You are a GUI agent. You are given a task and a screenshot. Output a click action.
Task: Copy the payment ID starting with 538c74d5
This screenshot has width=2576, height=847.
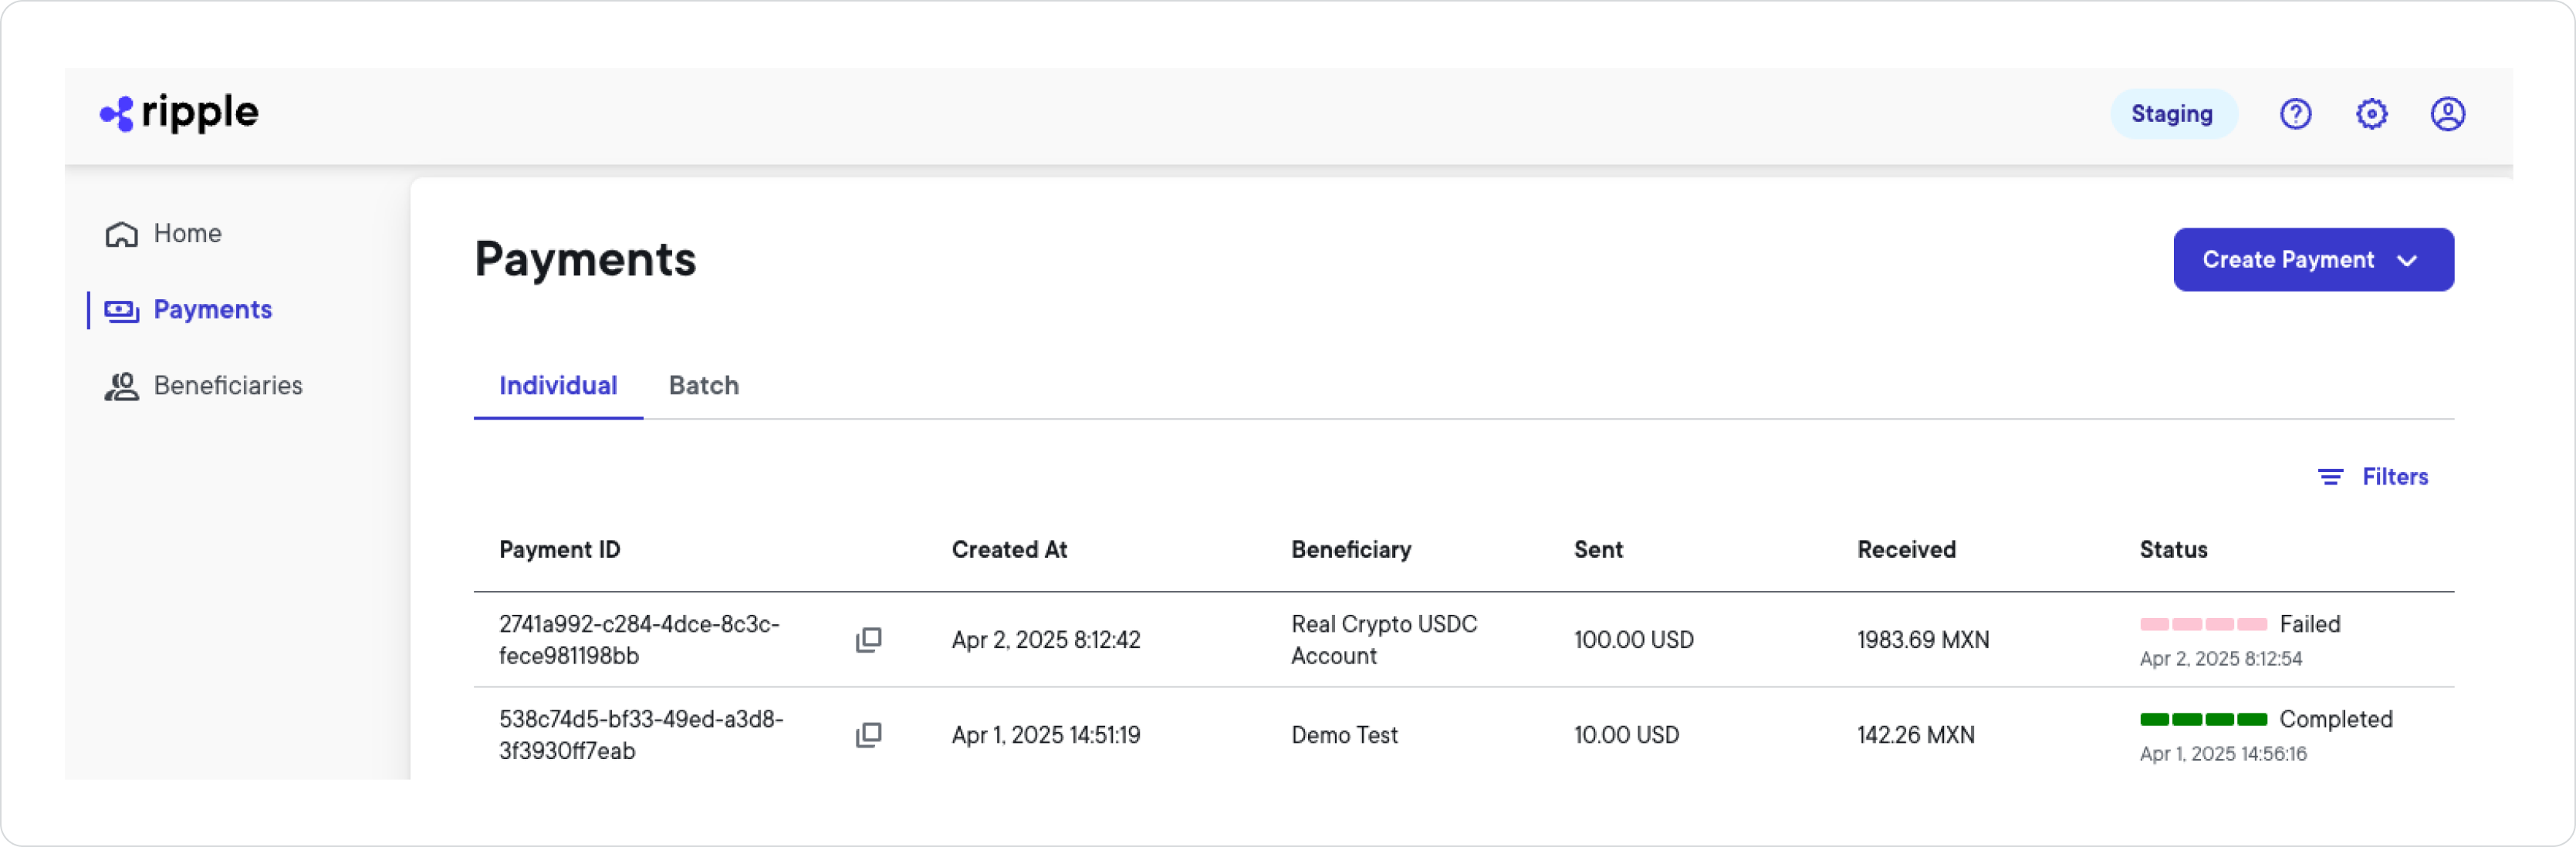[867, 734]
